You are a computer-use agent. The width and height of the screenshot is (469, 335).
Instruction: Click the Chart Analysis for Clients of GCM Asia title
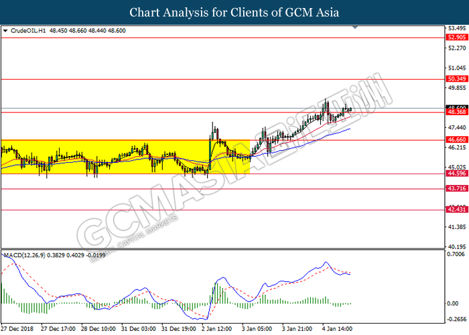[x=234, y=13]
